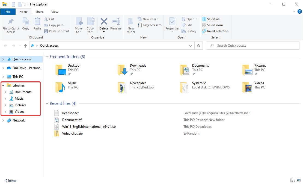Viewport: 303px width, 184px height.
Task: Open the Customize Quick Access Toolbar dropdown
Action: 25,4
